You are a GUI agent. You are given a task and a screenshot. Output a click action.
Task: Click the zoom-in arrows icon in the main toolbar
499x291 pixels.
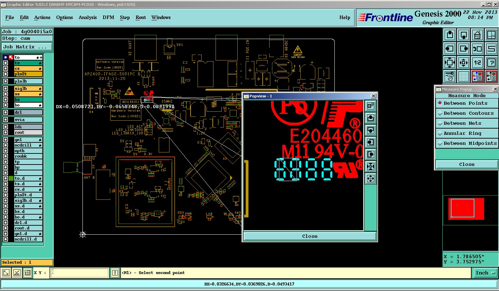[x=450, y=63]
